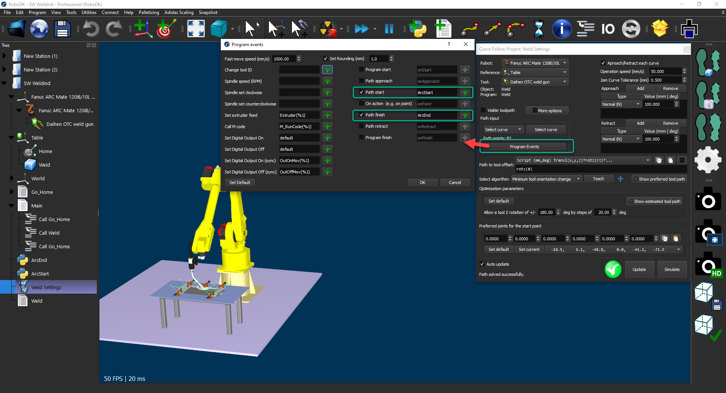This screenshot has width=726, height=393.
Task: Click the Check collisions radiation icon
Action: 328,29
